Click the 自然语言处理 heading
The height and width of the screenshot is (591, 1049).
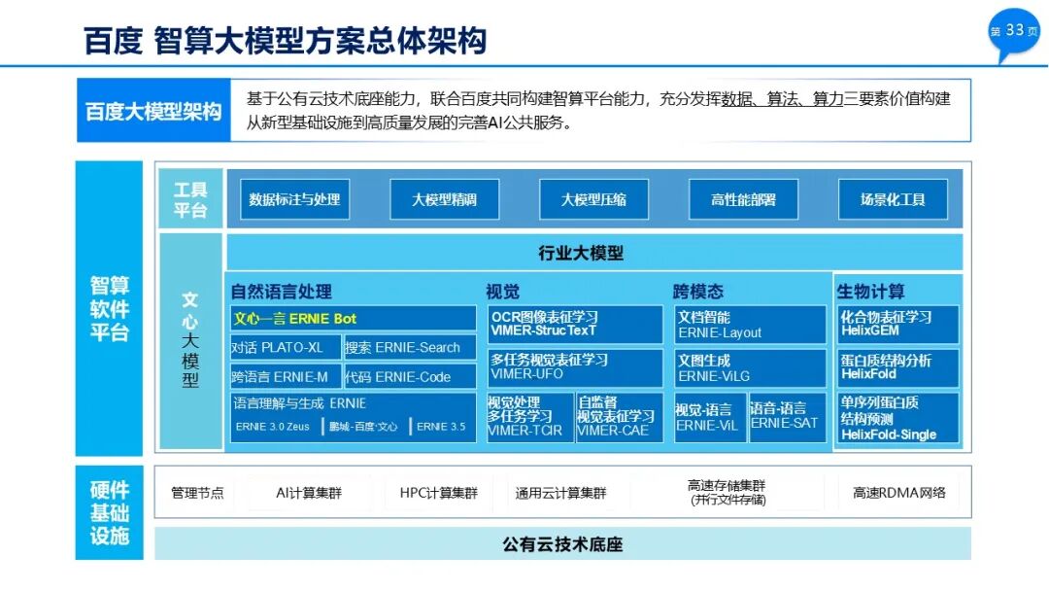click(282, 292)
